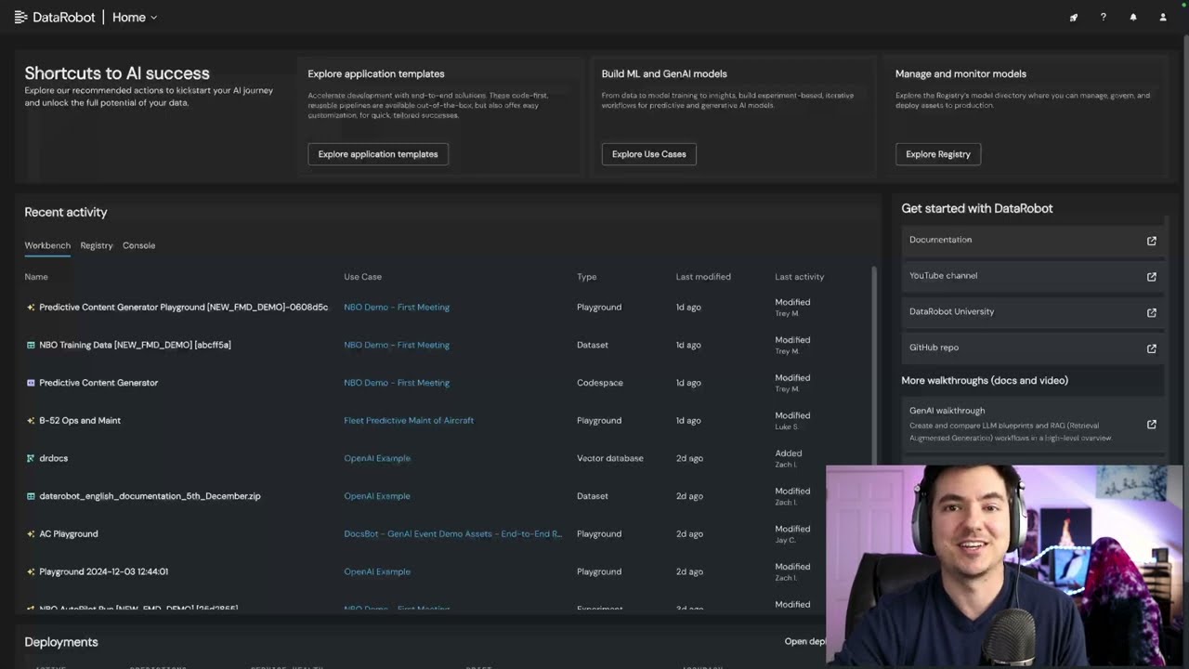
Task: Open Predictive Content Generator Playground row name
Action: (184, 307)
